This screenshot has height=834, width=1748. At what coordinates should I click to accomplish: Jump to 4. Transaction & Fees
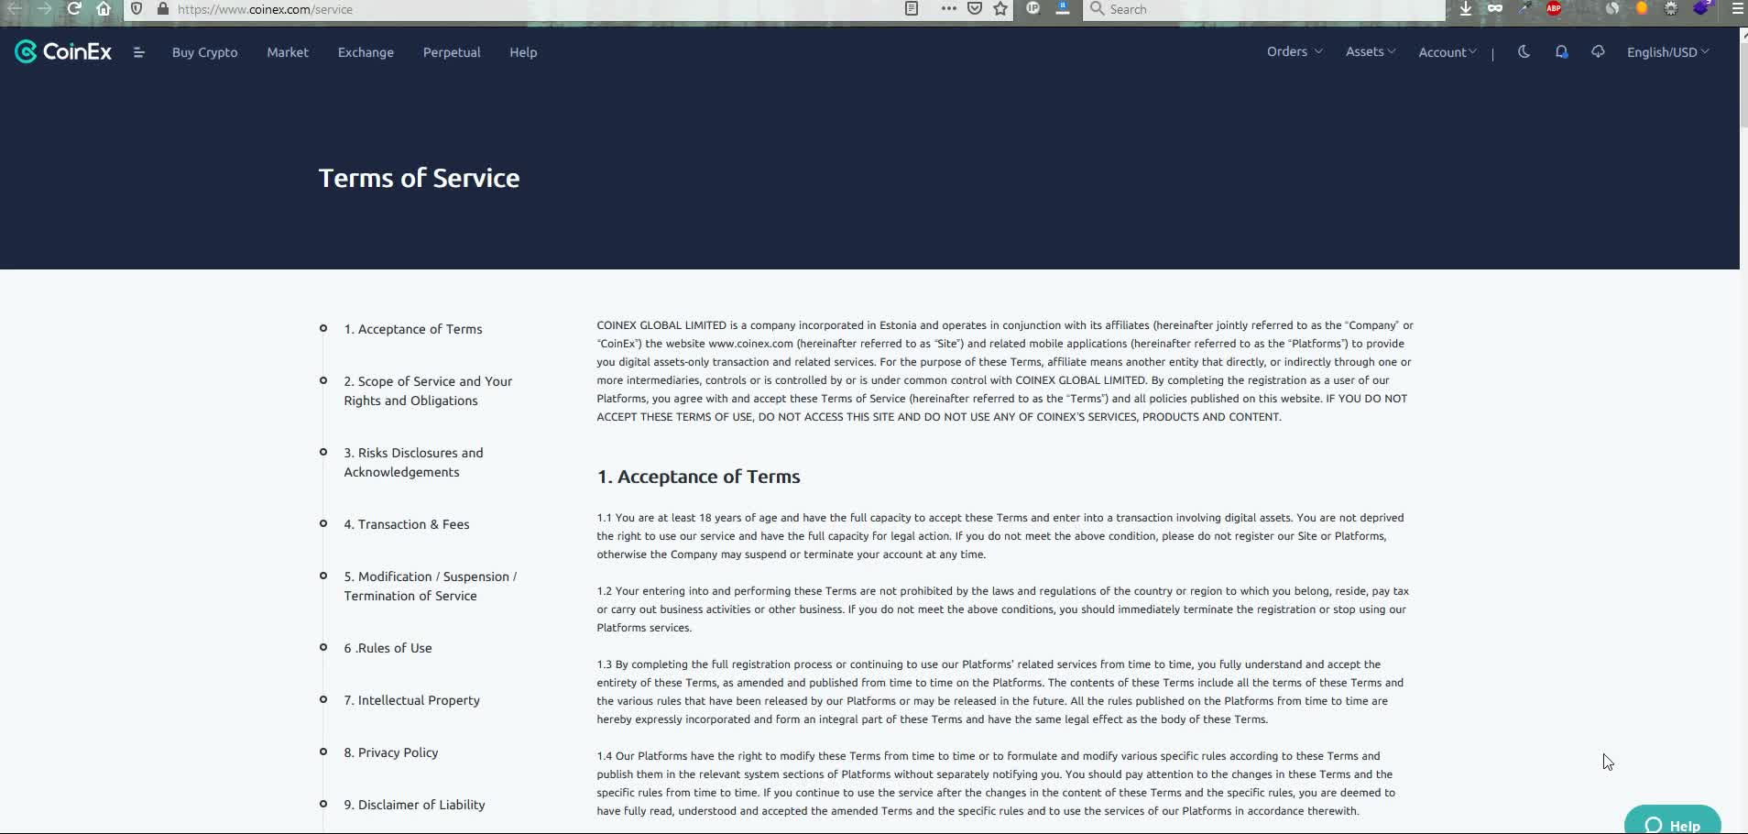407,524
